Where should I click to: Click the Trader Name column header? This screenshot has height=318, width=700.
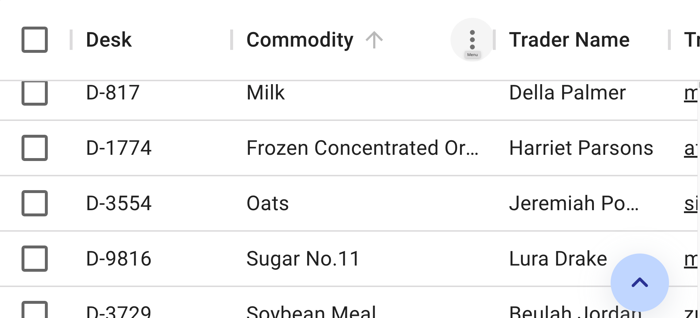pyautogui.click(x=569, y=39)
